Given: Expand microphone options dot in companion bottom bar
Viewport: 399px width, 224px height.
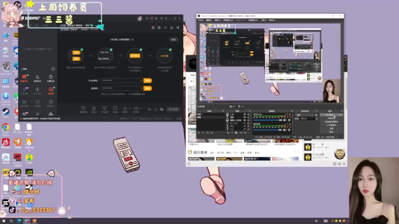Looking at the screenshot, I should click(x=130, y=109).
